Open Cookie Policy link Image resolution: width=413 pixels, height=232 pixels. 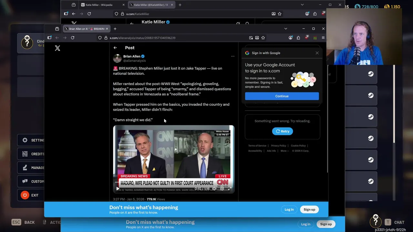298,146
